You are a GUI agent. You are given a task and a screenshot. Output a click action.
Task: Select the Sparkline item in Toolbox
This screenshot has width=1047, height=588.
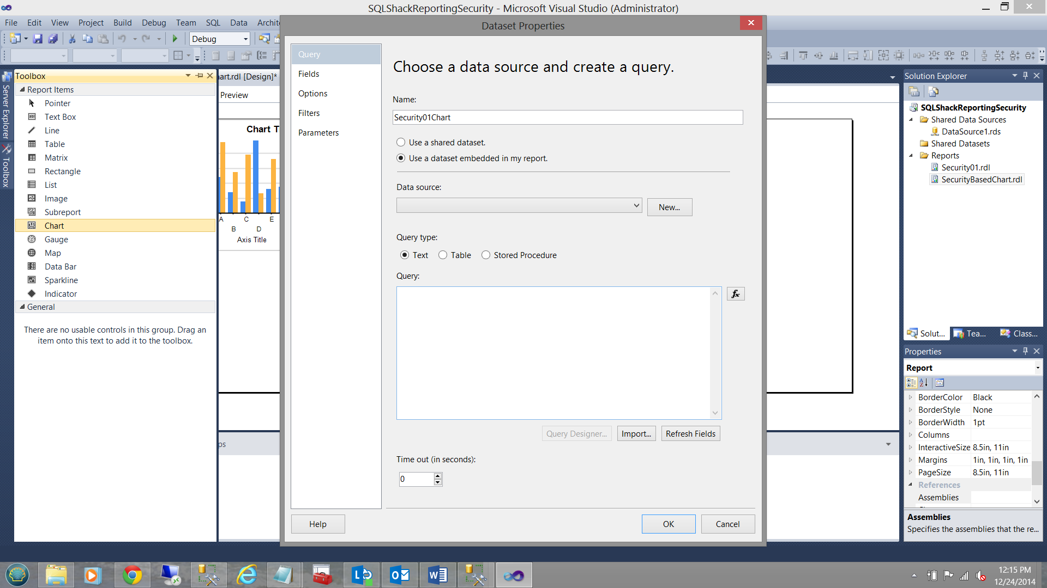pos(61,280)
